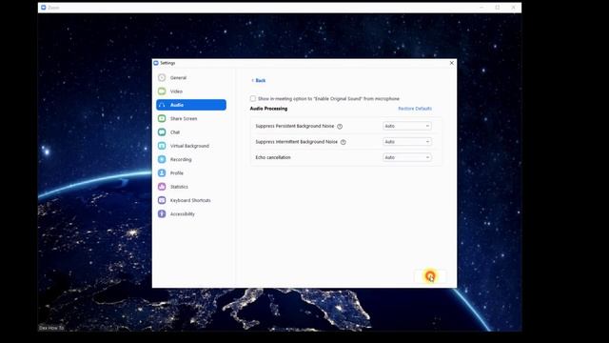
Task: Go Back to main audio settings
Action: (258, 80)
